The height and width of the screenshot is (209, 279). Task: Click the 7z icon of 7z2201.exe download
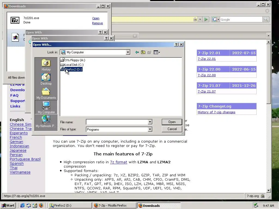pyautogui.click(x=15, y=20)
